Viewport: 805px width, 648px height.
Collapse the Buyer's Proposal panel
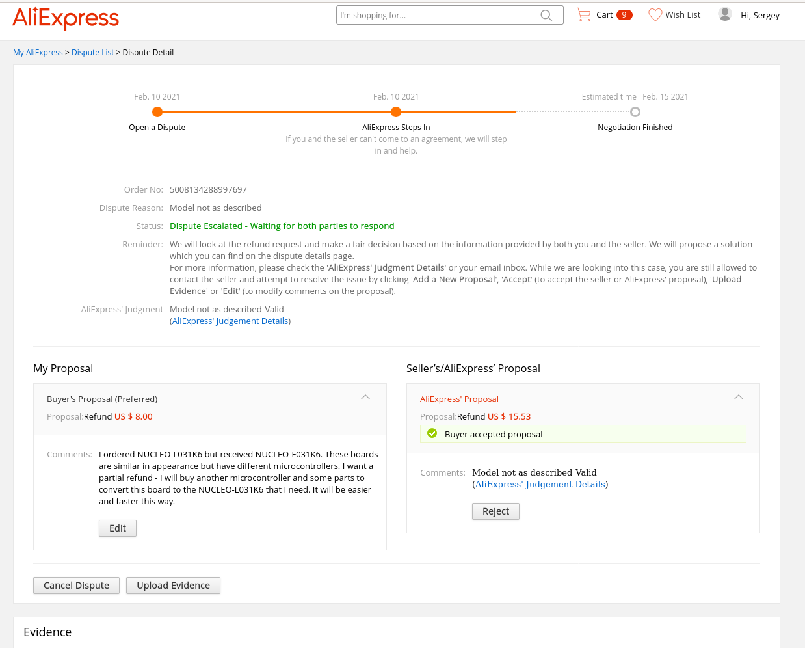click(x=365, y=397)
